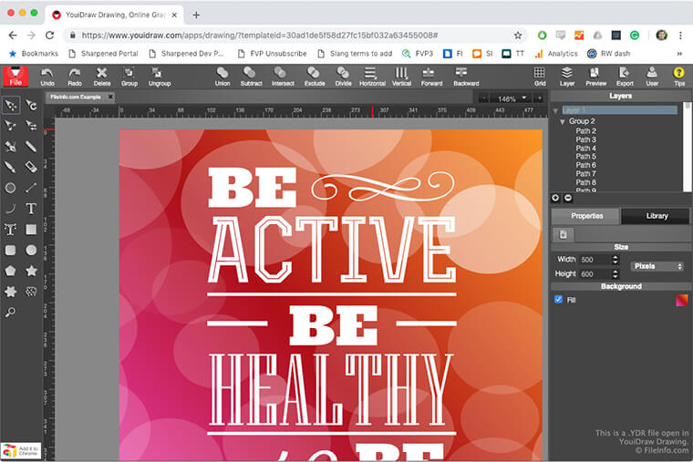
Task: Select the Text tool in the toolbox
Action: (x=31, y=209)
